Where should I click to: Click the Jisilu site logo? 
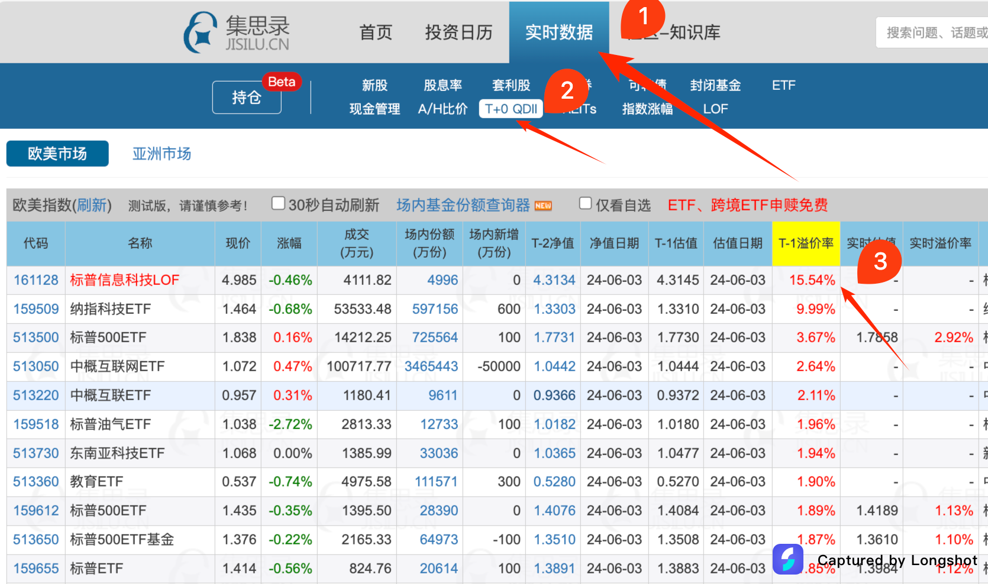[x=237, y=33]
